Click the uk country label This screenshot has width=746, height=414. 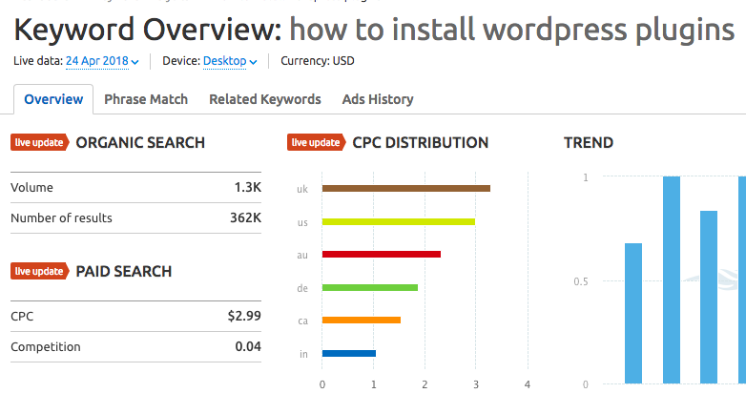pos(302,190)
